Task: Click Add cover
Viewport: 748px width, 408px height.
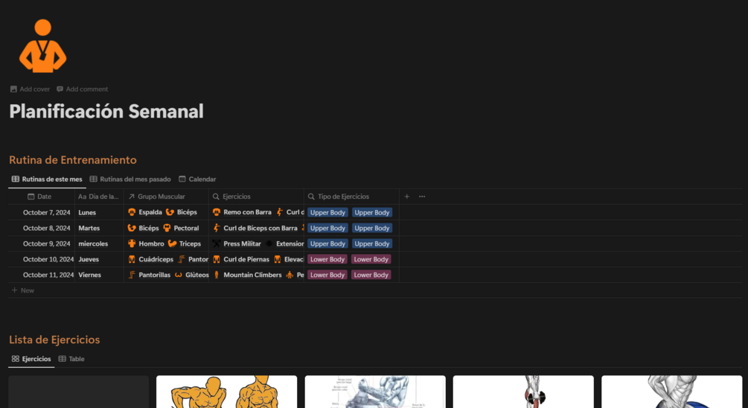Action: click(30, 89)
